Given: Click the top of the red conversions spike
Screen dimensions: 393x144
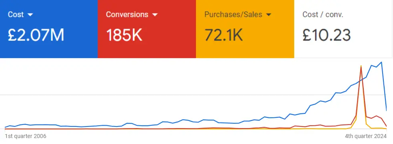Looking at the screenshot, I should 361,67.
